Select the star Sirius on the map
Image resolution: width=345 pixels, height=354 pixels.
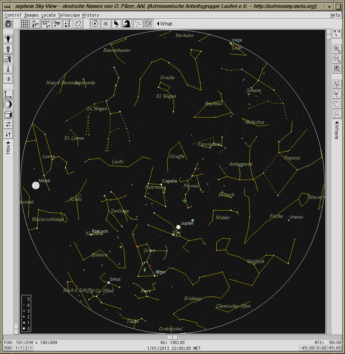[109, 283]
